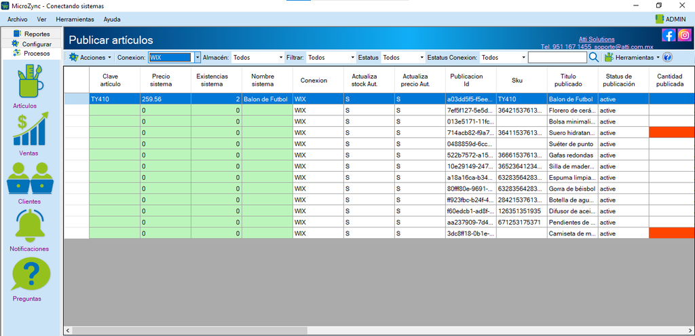Expand the Estatus Todos dropdown
695x336 pixels.
point(422,57)
